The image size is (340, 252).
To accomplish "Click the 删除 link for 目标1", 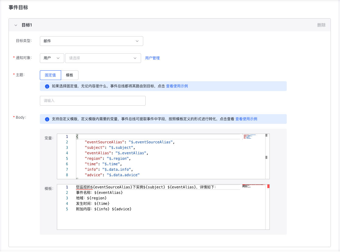I will (x=321, y=25).
